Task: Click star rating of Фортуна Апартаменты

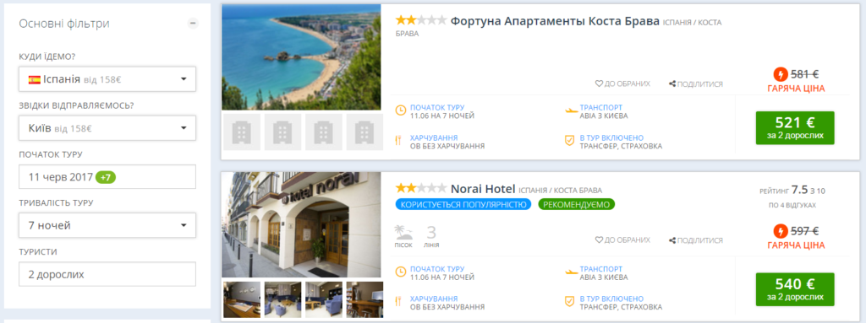Action: point(421,20)
